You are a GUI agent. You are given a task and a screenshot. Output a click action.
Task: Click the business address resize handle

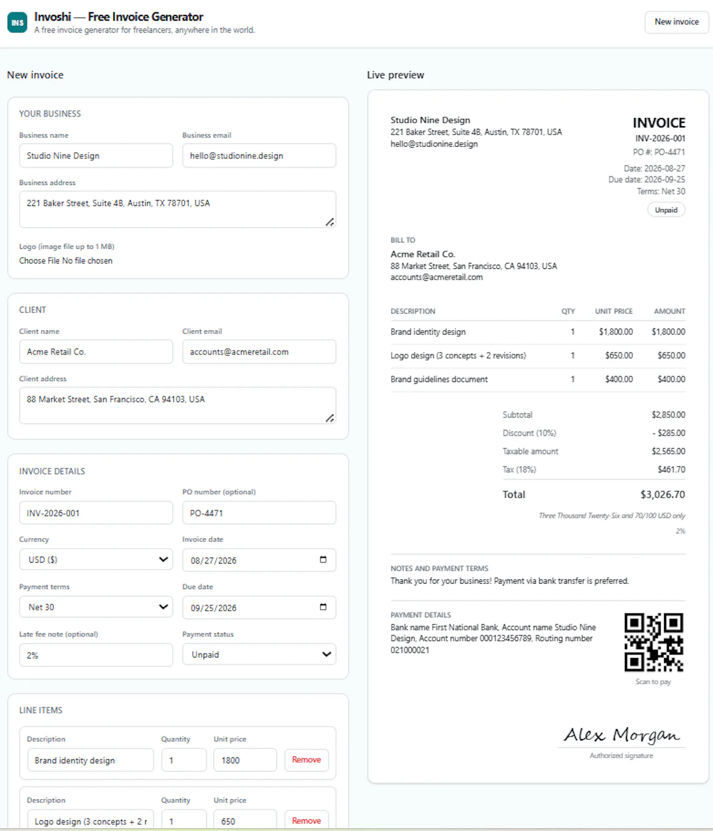point(330,222)
